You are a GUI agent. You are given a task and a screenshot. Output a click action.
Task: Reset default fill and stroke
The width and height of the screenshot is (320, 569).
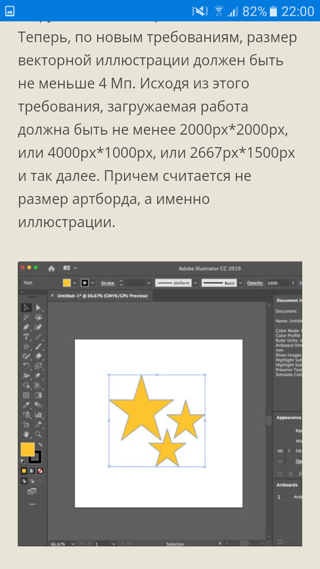(23, 461)
